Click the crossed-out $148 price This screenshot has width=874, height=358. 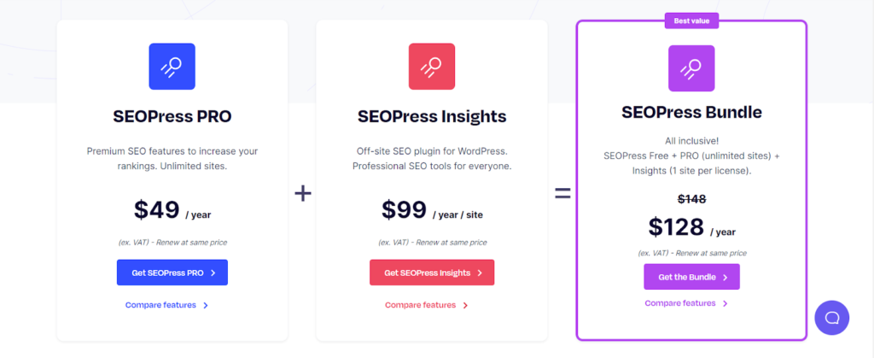691,199
